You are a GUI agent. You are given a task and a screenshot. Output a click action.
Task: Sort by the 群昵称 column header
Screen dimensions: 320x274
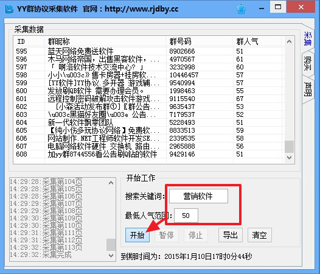click(x=105, y=41)
